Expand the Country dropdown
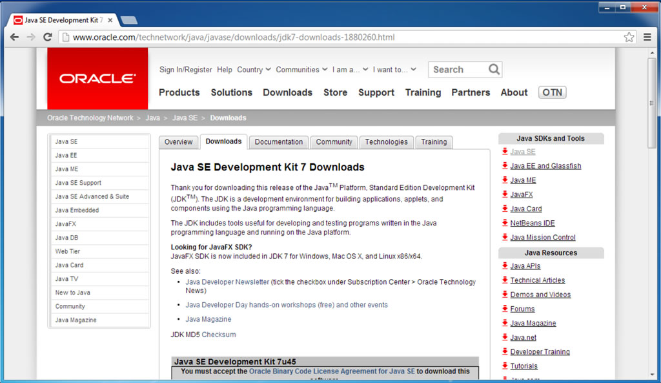661x383 pixels. tap(254, 70)
